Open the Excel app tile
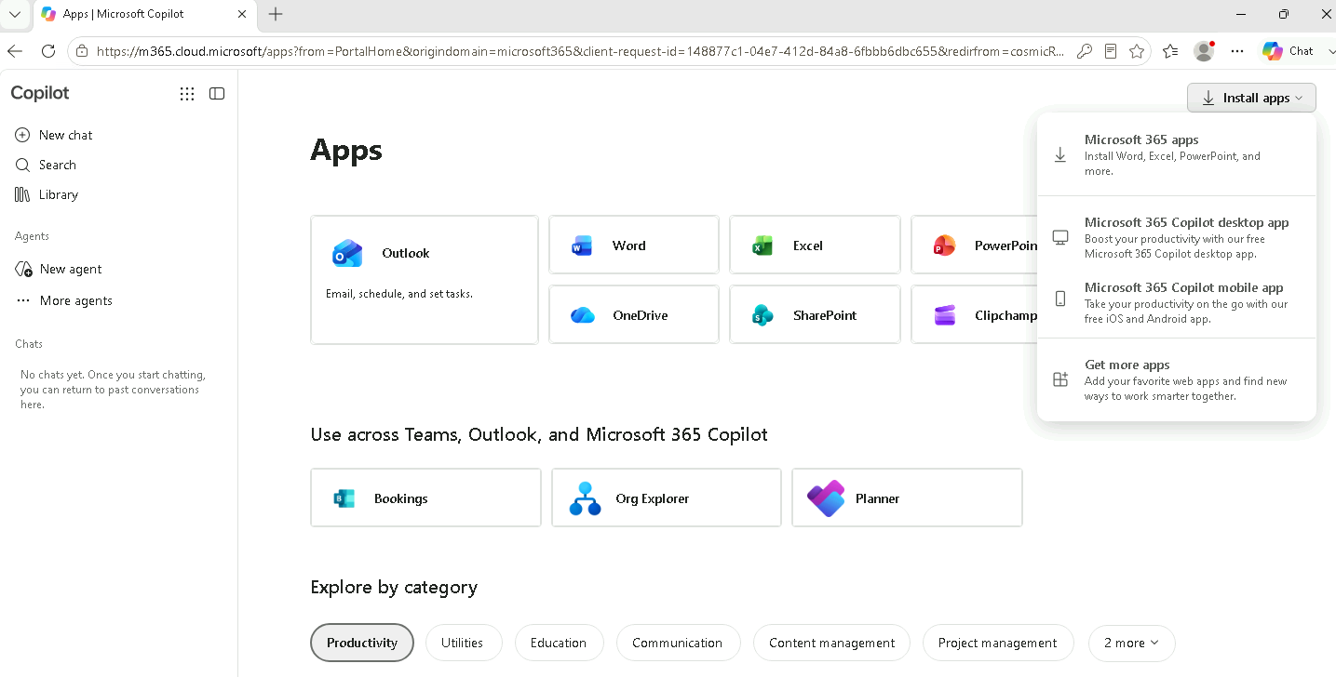The width and height of the screenshot is (1336, 677). 815,246
